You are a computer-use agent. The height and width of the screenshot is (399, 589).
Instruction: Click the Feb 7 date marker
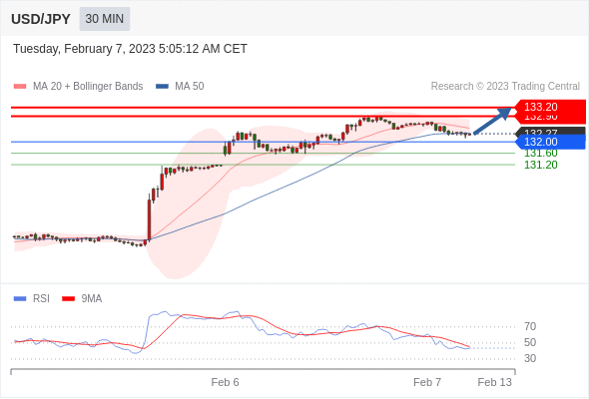tap(427, 382)
